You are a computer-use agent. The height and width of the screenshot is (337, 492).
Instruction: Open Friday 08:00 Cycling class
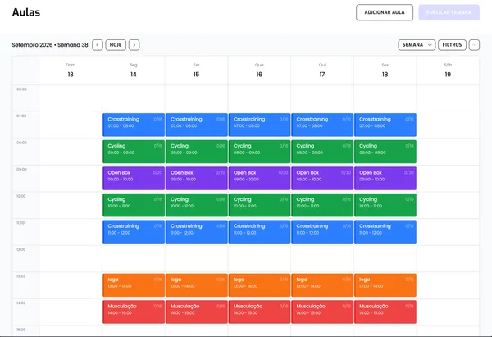(x=385, y=152)
